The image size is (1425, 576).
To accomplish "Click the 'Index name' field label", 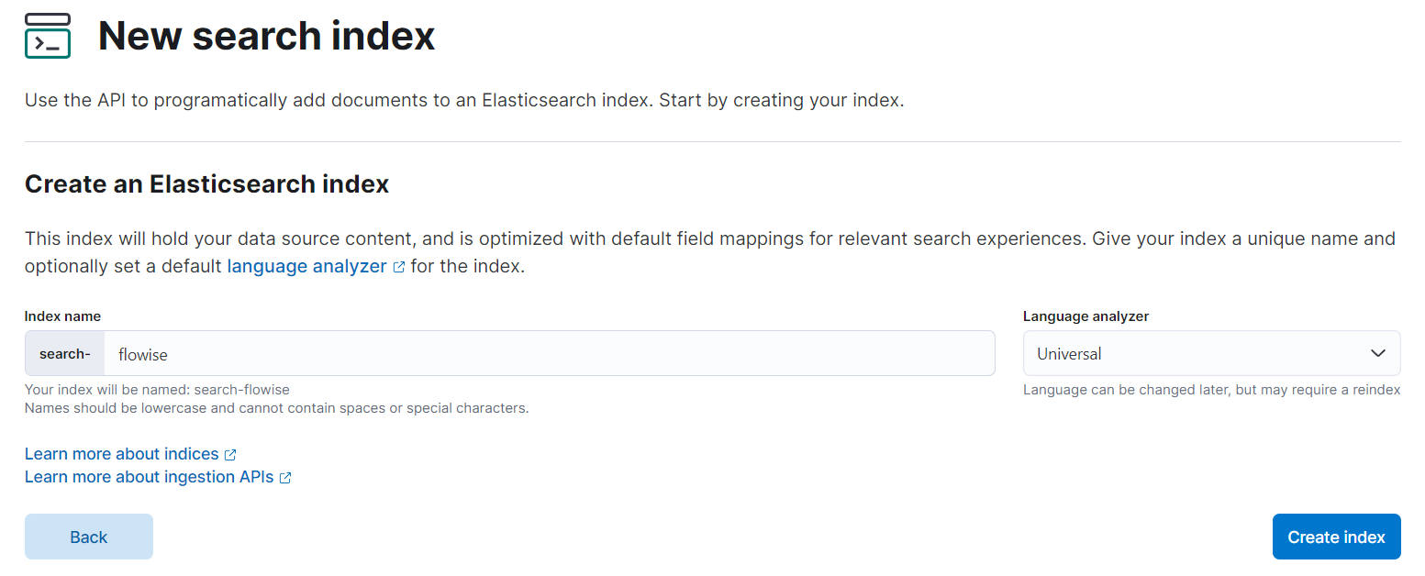I will point(62,316).
